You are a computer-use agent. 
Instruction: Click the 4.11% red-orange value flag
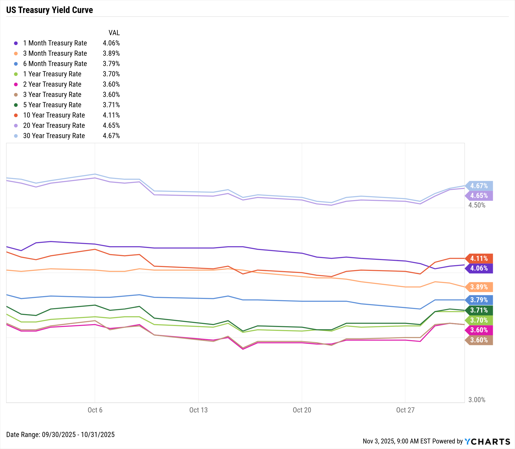click(x=479, y=258)
